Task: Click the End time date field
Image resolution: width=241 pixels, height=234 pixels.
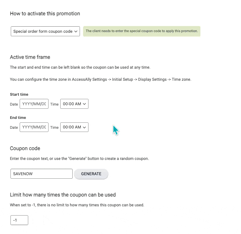Action: (x=34, y=127)
